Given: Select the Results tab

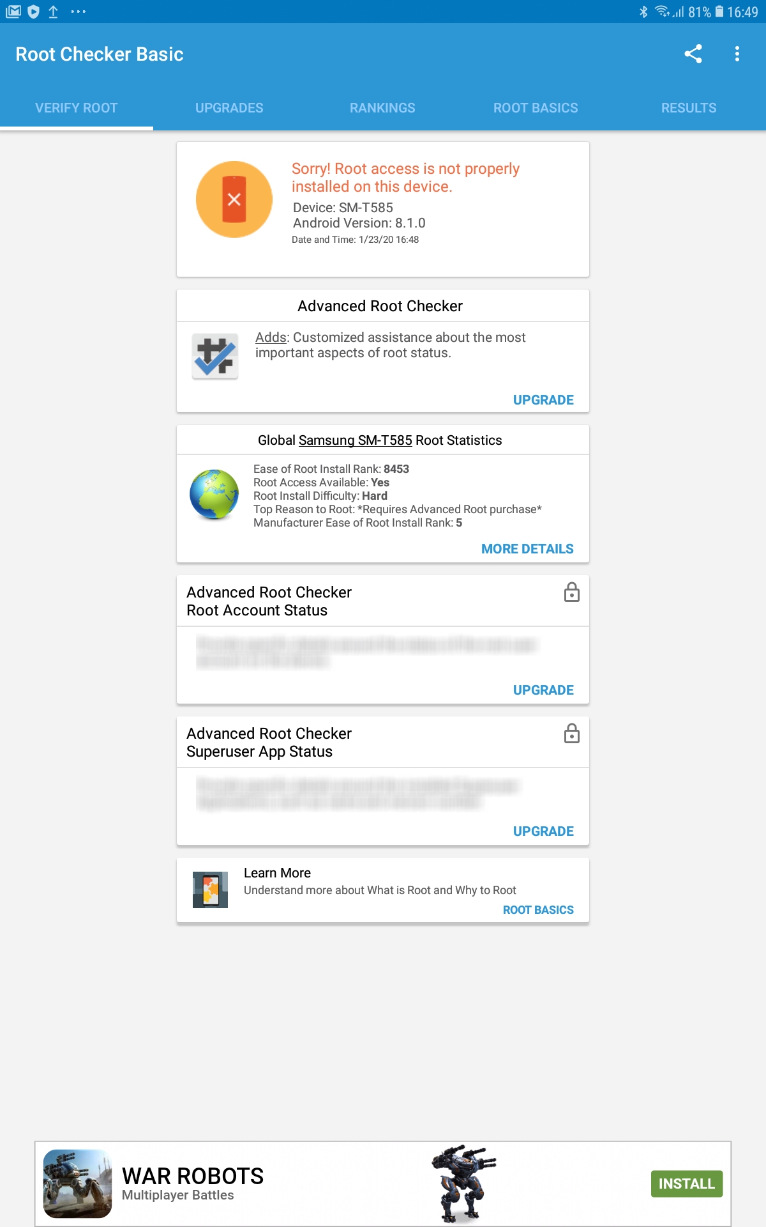Looking at the screenshot, I should (689, 107).
